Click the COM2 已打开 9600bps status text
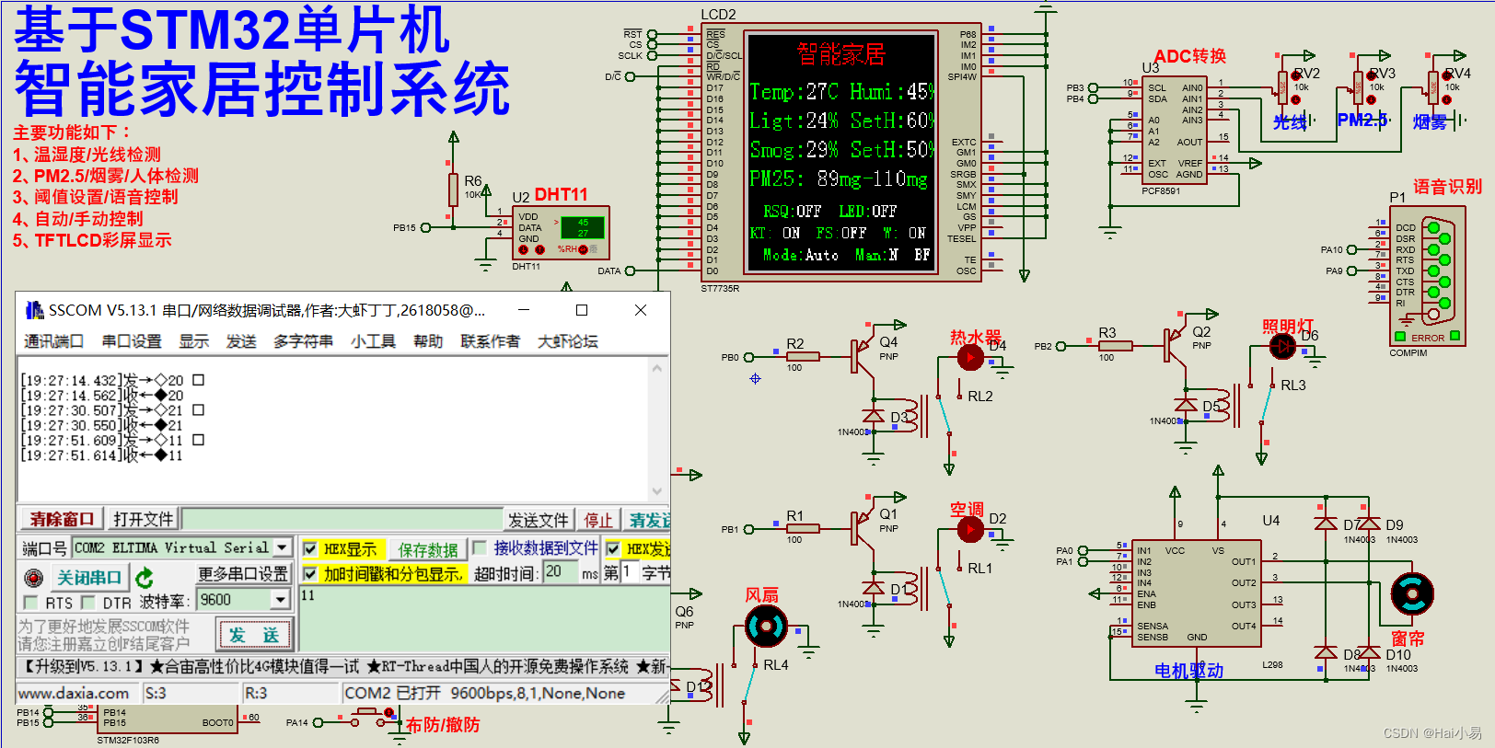This screenshot has height=748, width=1495. coord(485,693)
